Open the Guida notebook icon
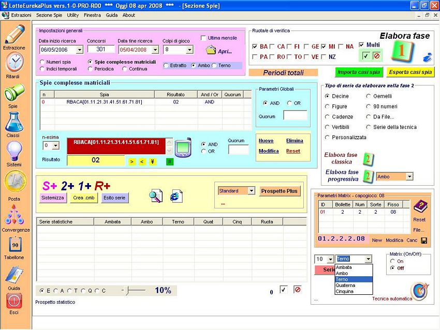This screenshot has width=440, height=330. tap(14, 275)
